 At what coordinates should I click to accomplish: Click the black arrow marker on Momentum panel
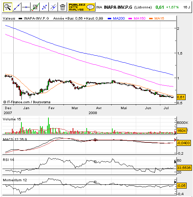(x=175, y=182)
